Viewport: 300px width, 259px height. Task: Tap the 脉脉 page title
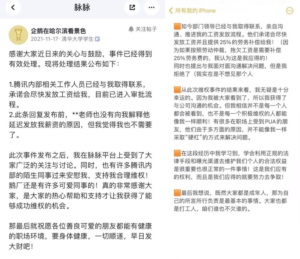(82, 7)
